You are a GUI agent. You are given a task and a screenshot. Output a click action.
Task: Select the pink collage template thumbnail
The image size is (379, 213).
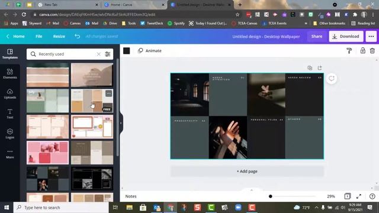tap(47, 153)
